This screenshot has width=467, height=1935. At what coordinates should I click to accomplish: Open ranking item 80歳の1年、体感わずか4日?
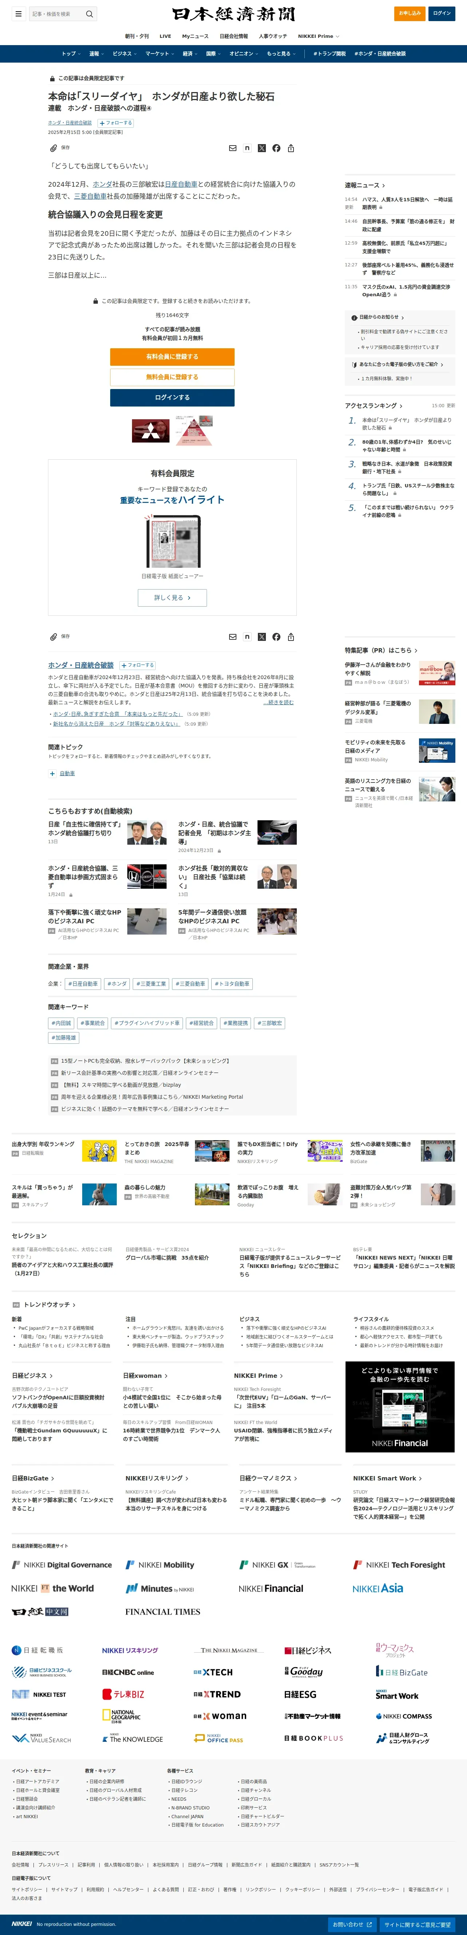(x=406, y=445)
